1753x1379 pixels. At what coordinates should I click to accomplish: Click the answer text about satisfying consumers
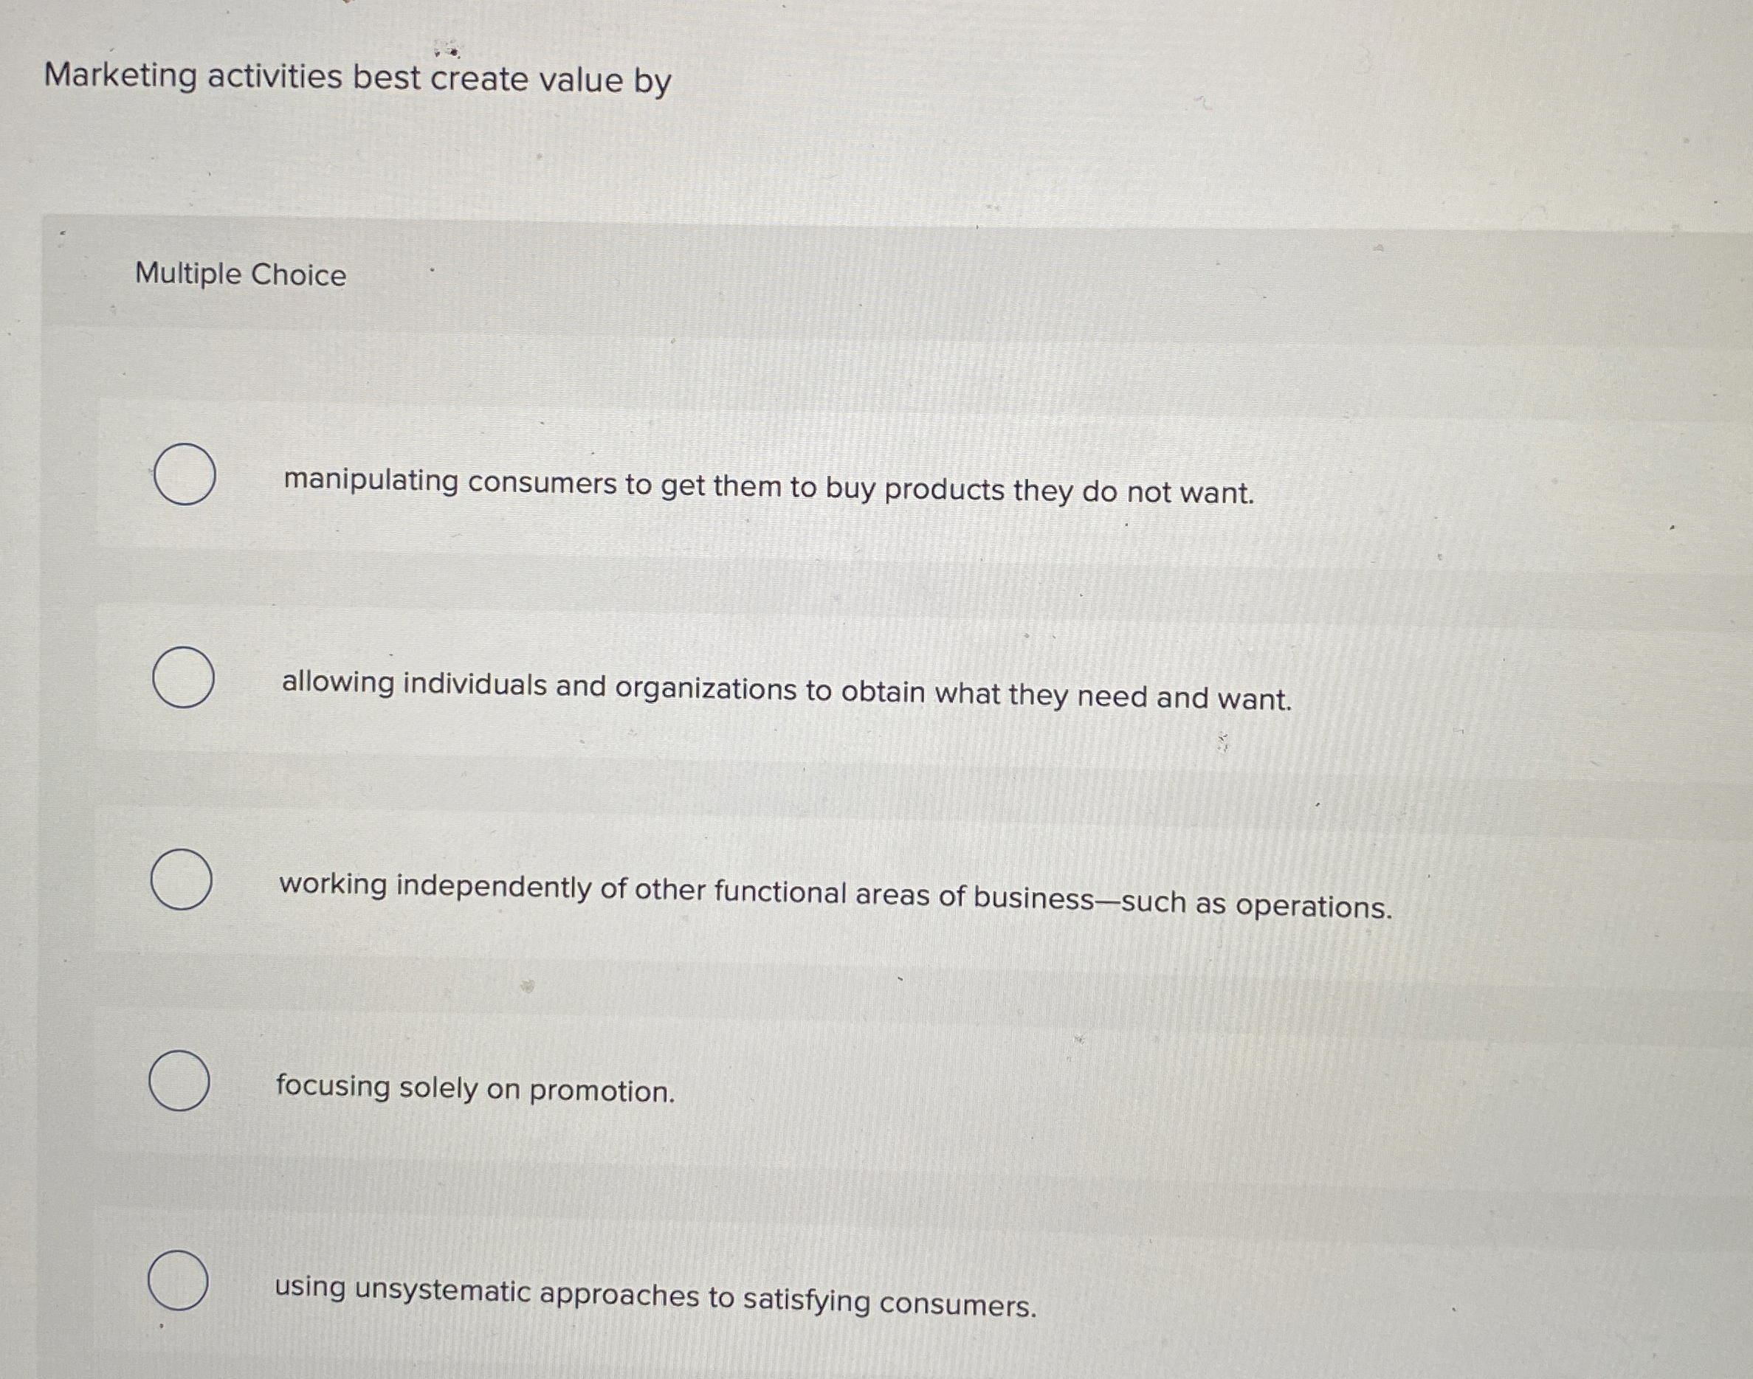[654, 1291]
